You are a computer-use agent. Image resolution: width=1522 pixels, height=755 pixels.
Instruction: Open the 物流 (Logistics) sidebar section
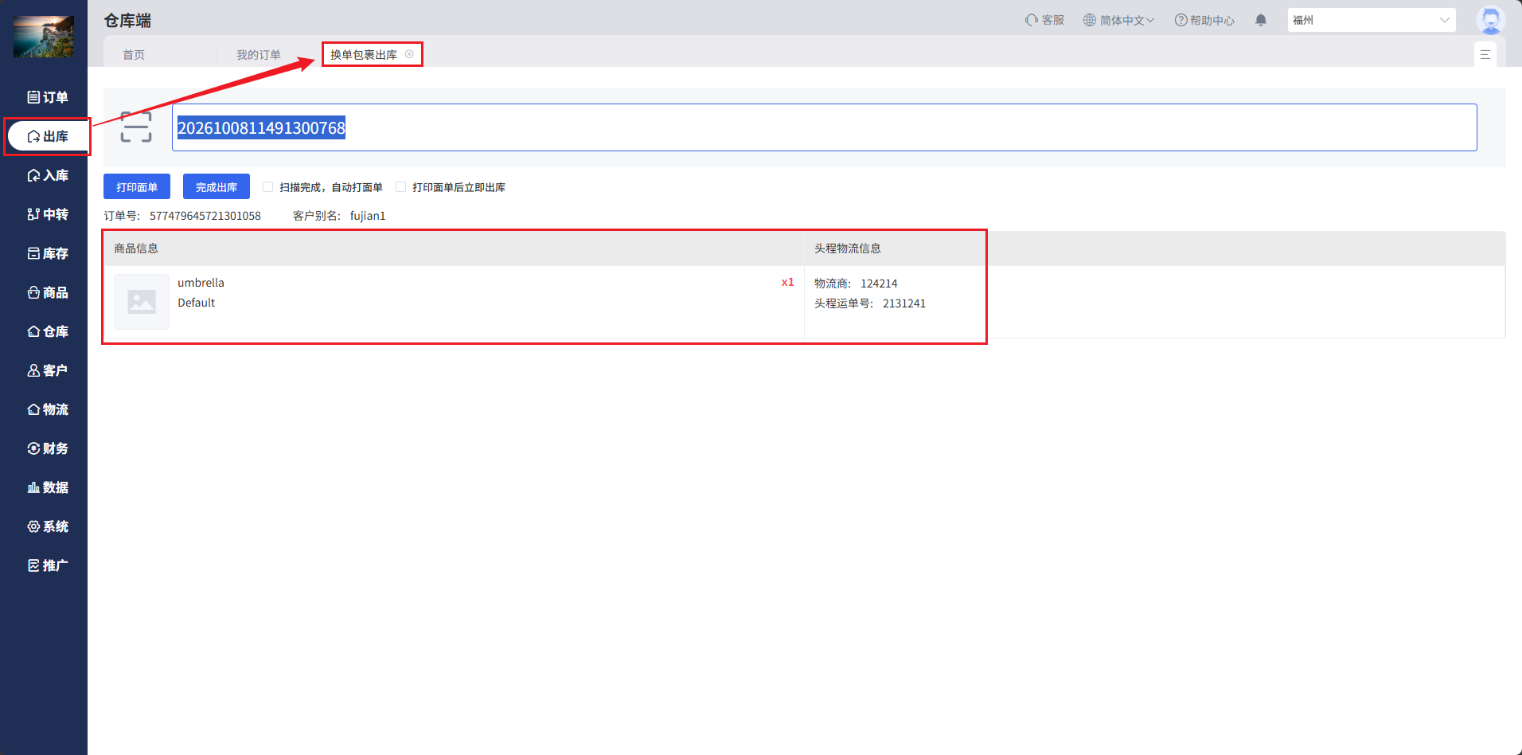coord(48,409)
